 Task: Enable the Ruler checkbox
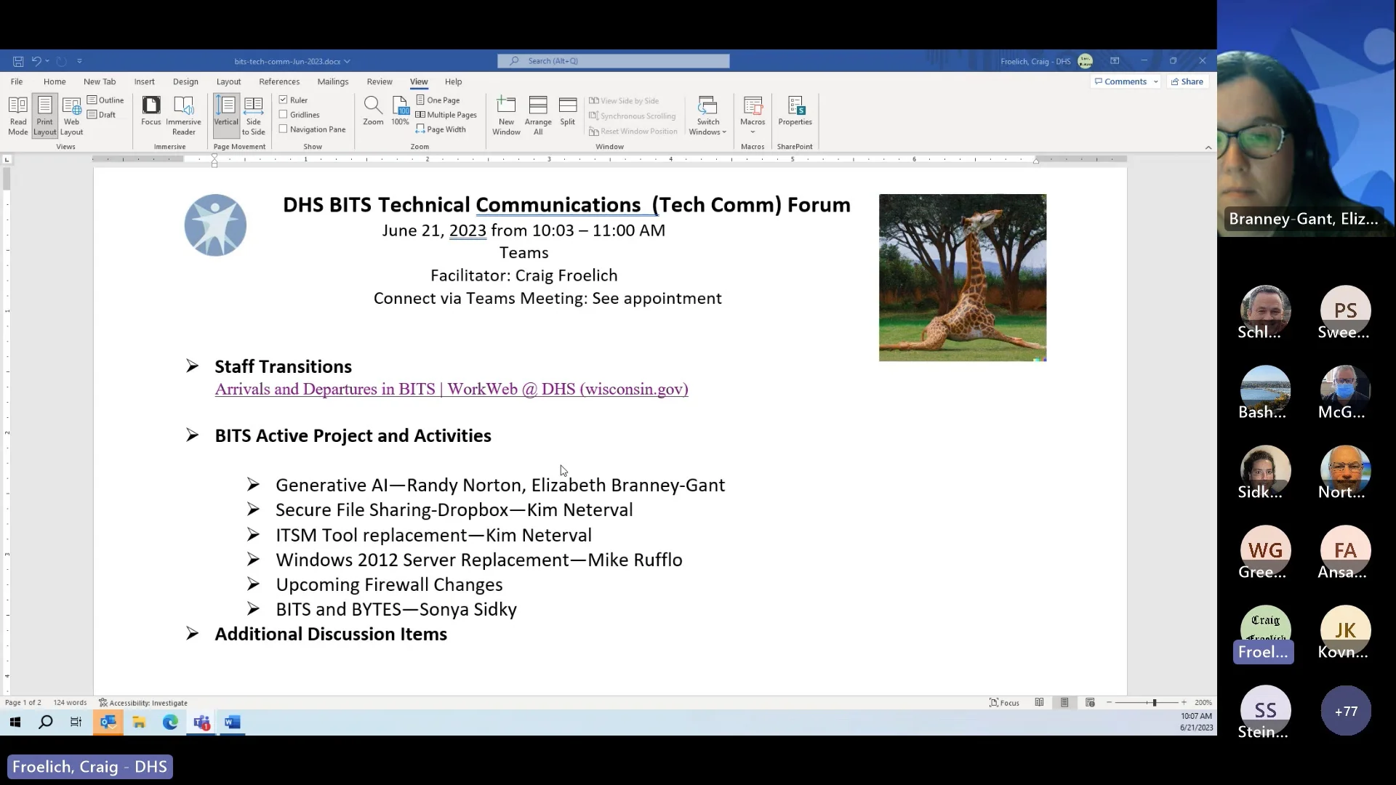[x=286, y=99]
